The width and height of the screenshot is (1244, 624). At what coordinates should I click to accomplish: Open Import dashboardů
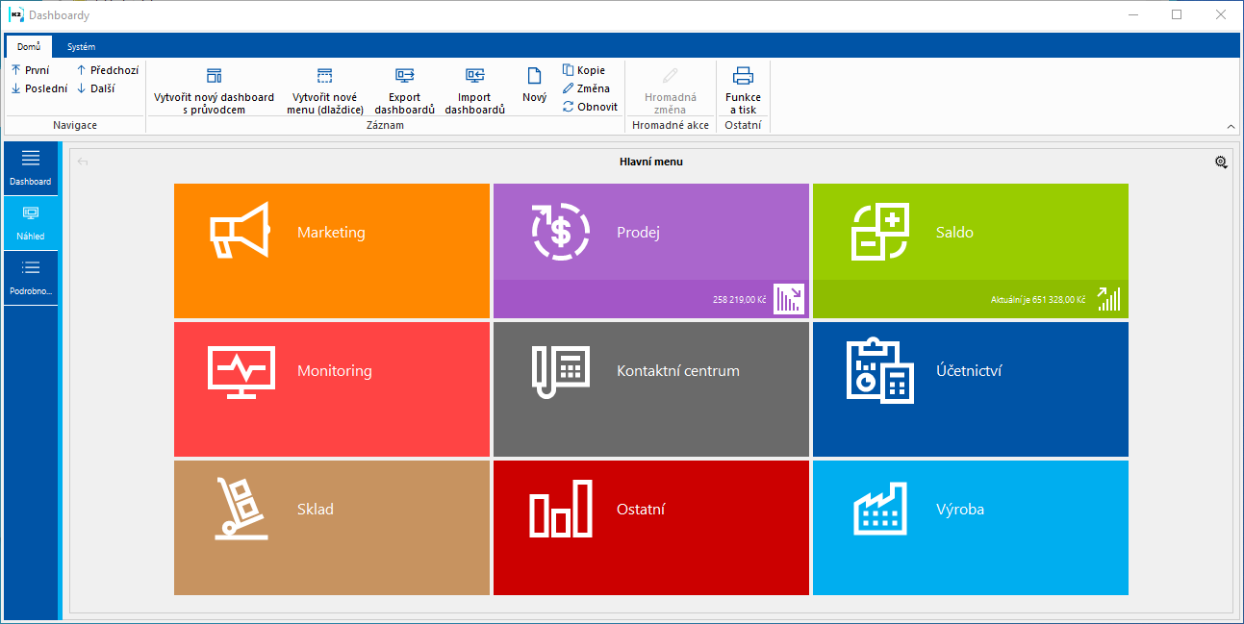pos(475,90)
